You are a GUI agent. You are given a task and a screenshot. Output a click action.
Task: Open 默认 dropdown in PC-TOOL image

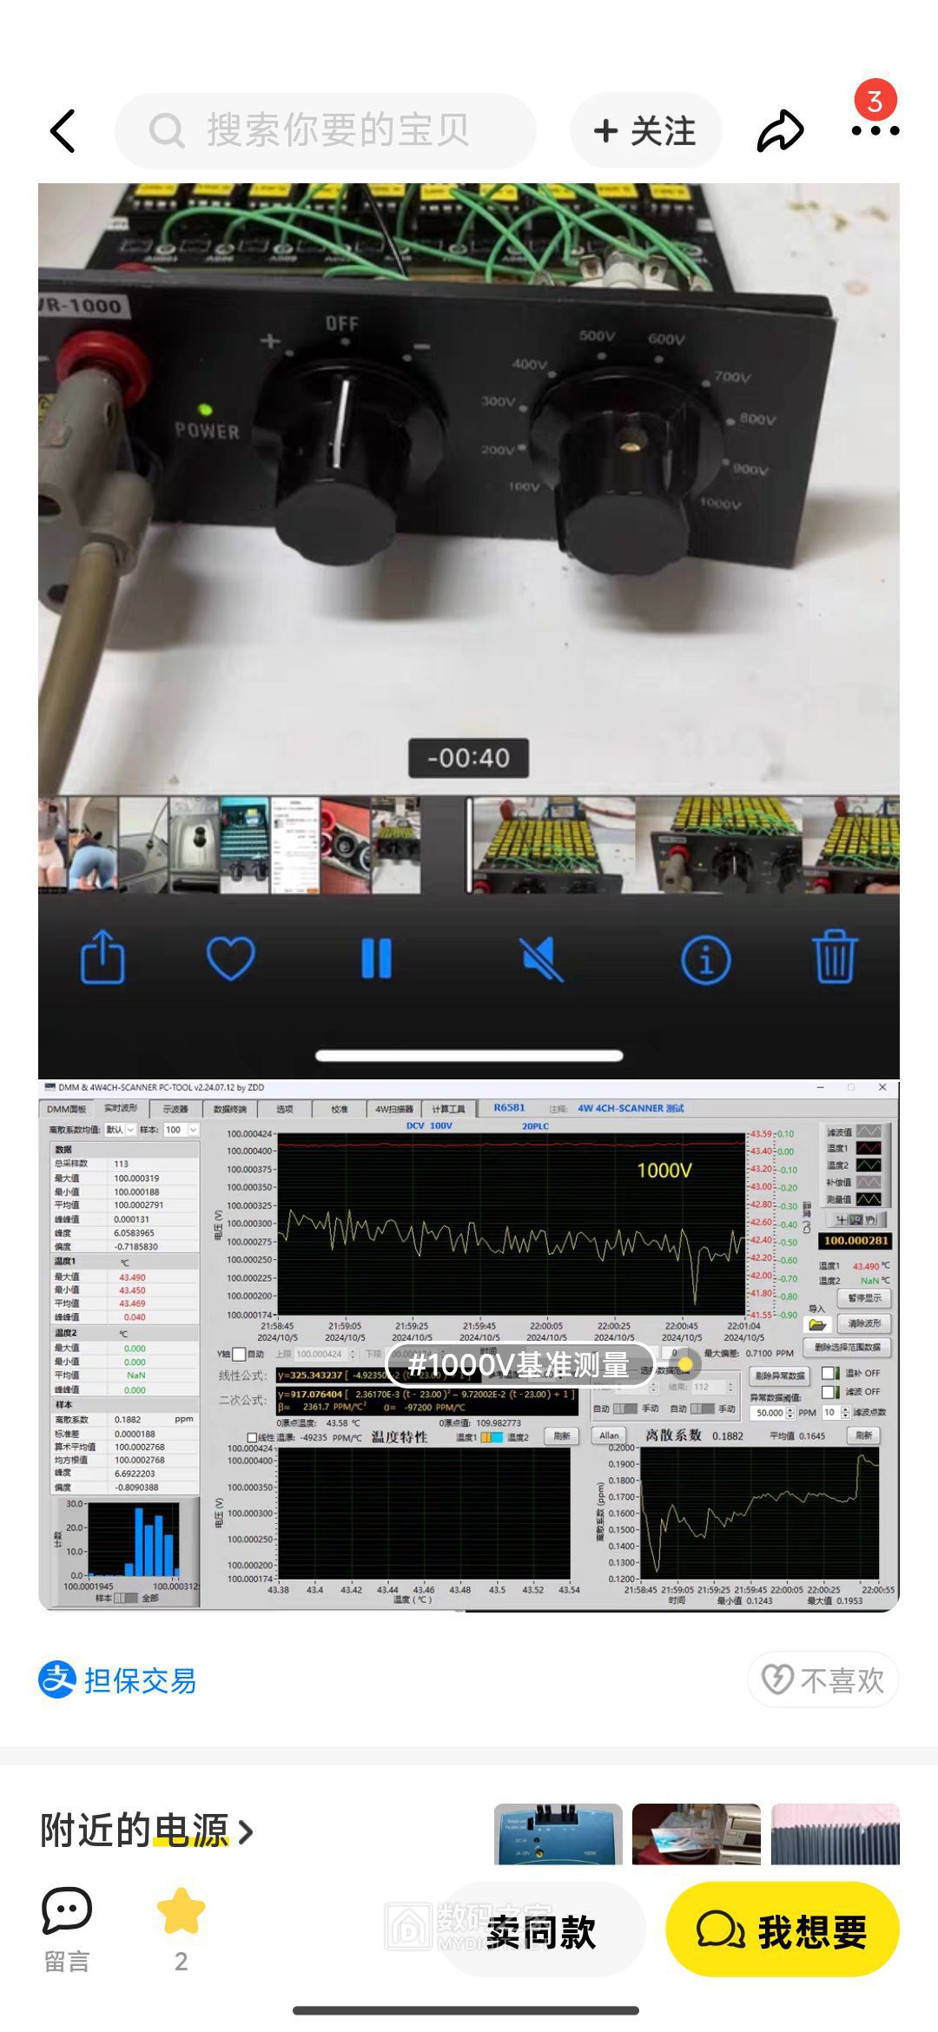point(120,1130)
